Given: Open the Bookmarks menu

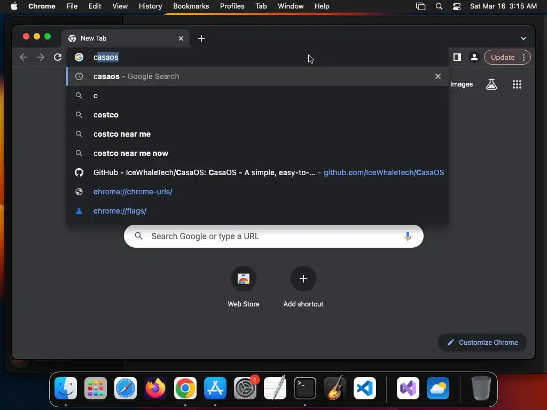Looking at the screenshot, I should tap(191, 6).
